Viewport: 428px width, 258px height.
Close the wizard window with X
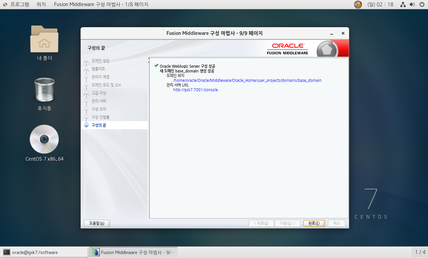(x=343, y=34)
